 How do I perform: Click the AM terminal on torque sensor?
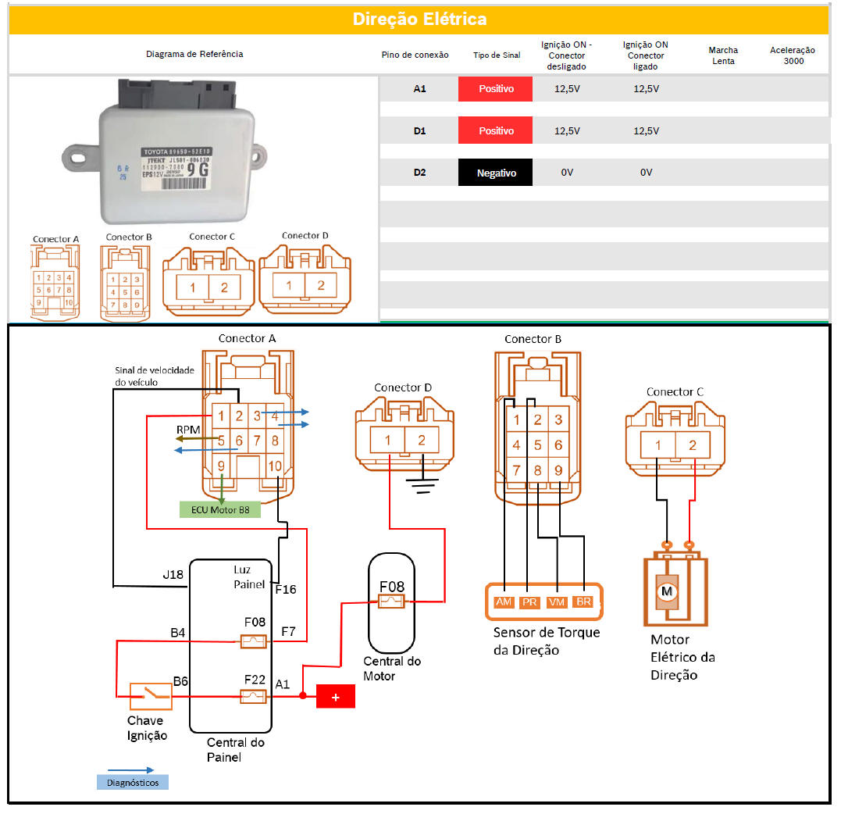(504, 602)
